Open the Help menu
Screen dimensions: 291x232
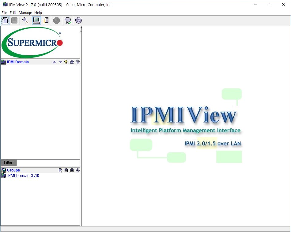click(x=38, y=13)
